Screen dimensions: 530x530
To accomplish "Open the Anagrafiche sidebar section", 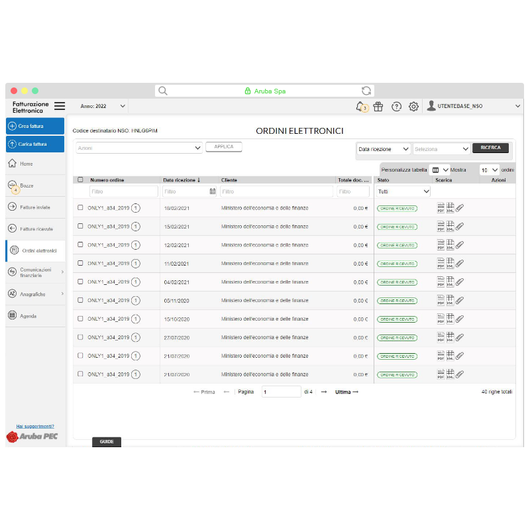I will click(35, 293).
